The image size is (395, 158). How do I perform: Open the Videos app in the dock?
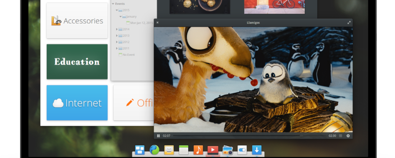click(x=213, y=150)
